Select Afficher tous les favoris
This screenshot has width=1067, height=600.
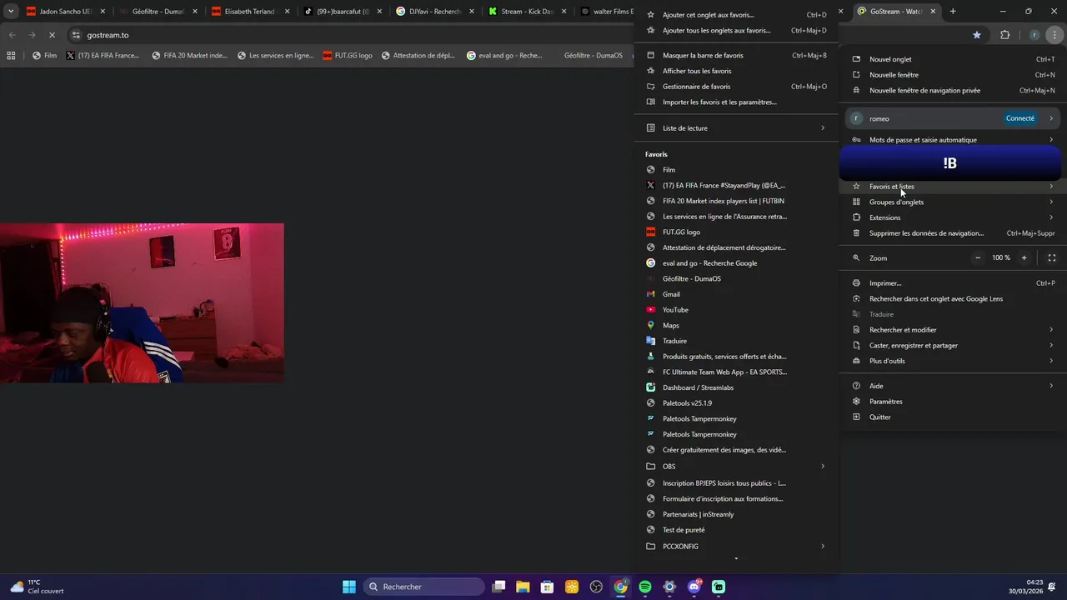pyautogui.click(x=736, y=71)
